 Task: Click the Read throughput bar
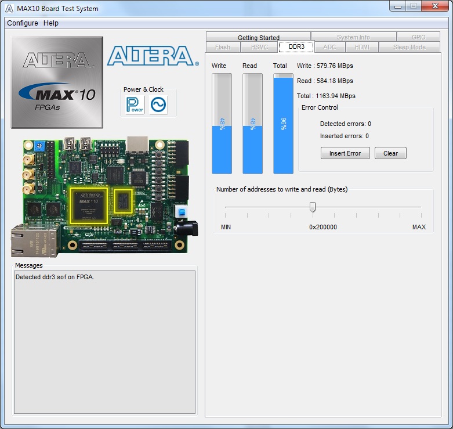252,124
